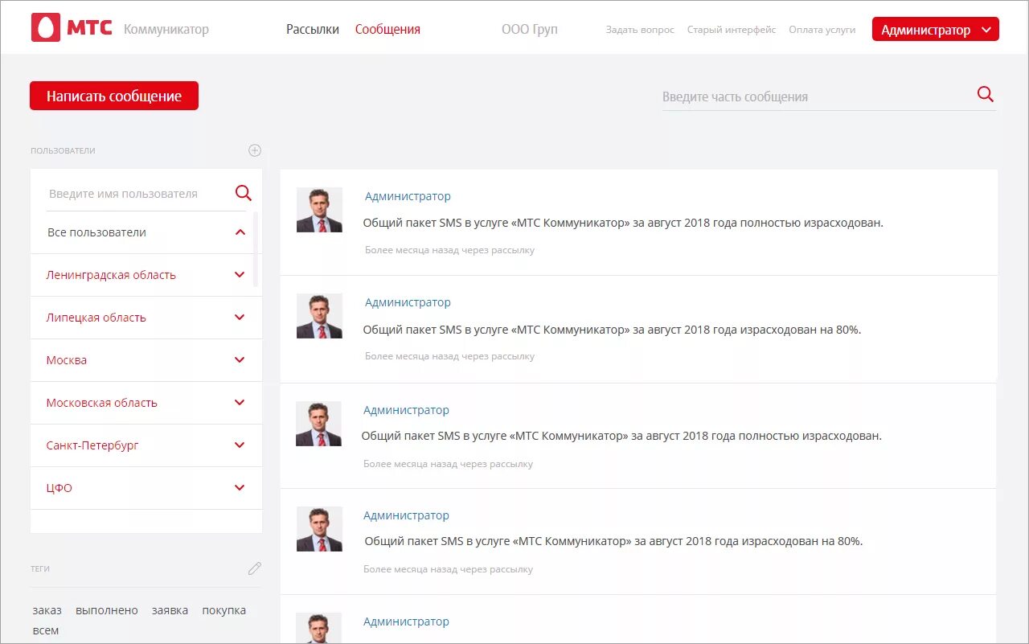Open the avatar of the second Администратор message
The width and height of the screenshot is (1029, 644).
click(x=319, y=316)
